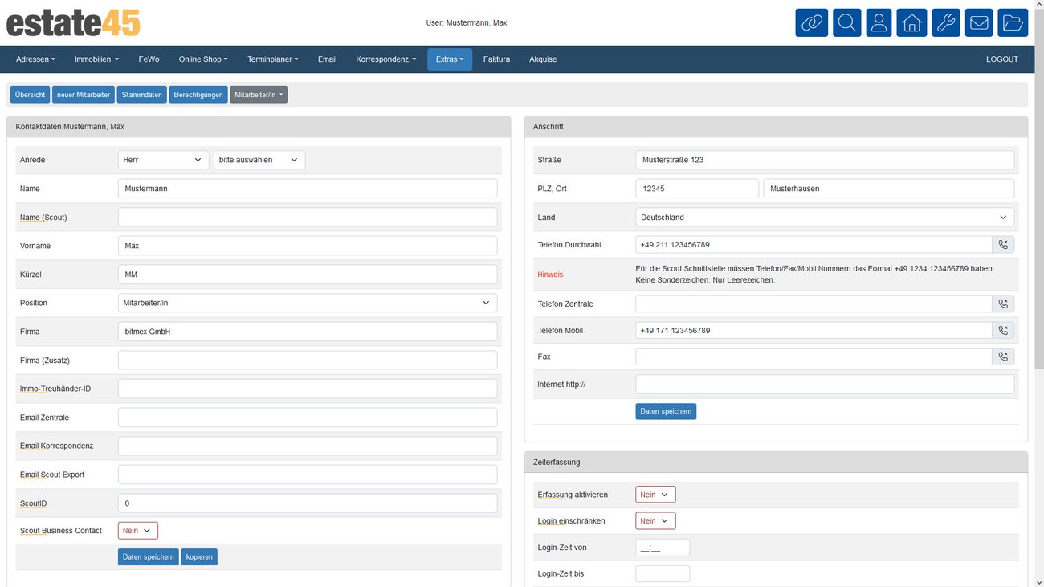Click the Email Zentrale input field
Image resolution: width=1044 pixels, height=587 pixels.
pos(308,418)
